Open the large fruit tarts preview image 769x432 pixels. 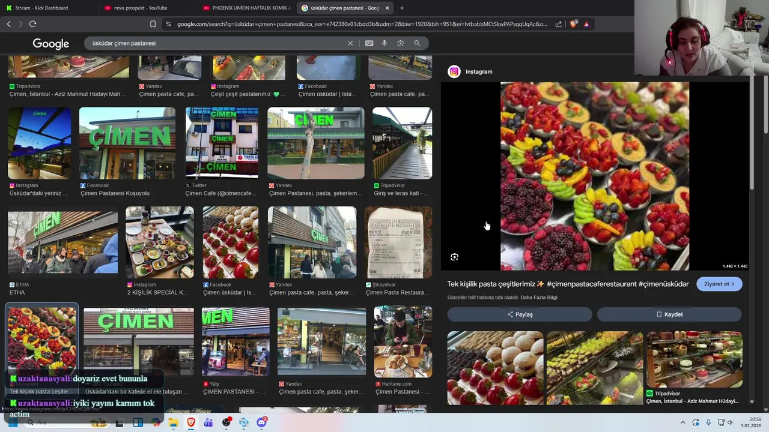point(595,176)
